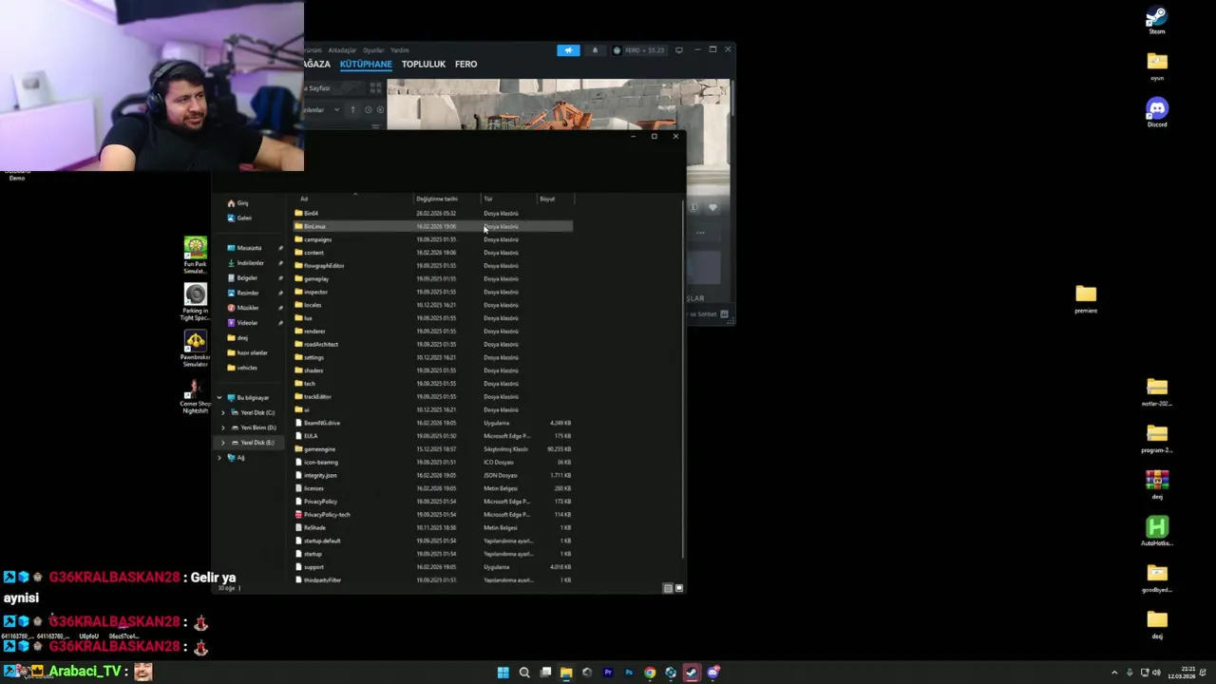Viewport: 1216px width, 684px height.
Task: Switch Explorer to large icons view button
Action: 678,588
